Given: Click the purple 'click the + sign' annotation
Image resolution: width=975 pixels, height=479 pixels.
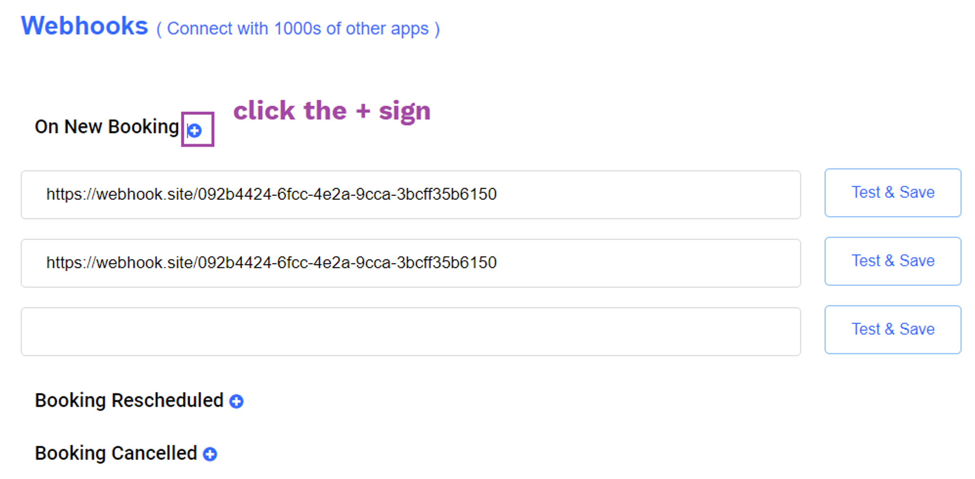Looking at the screenshot, I should click(332, 111).
